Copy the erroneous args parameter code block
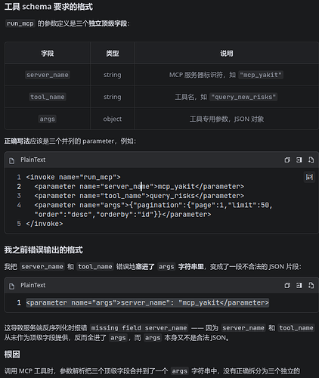 click(287, 285)
